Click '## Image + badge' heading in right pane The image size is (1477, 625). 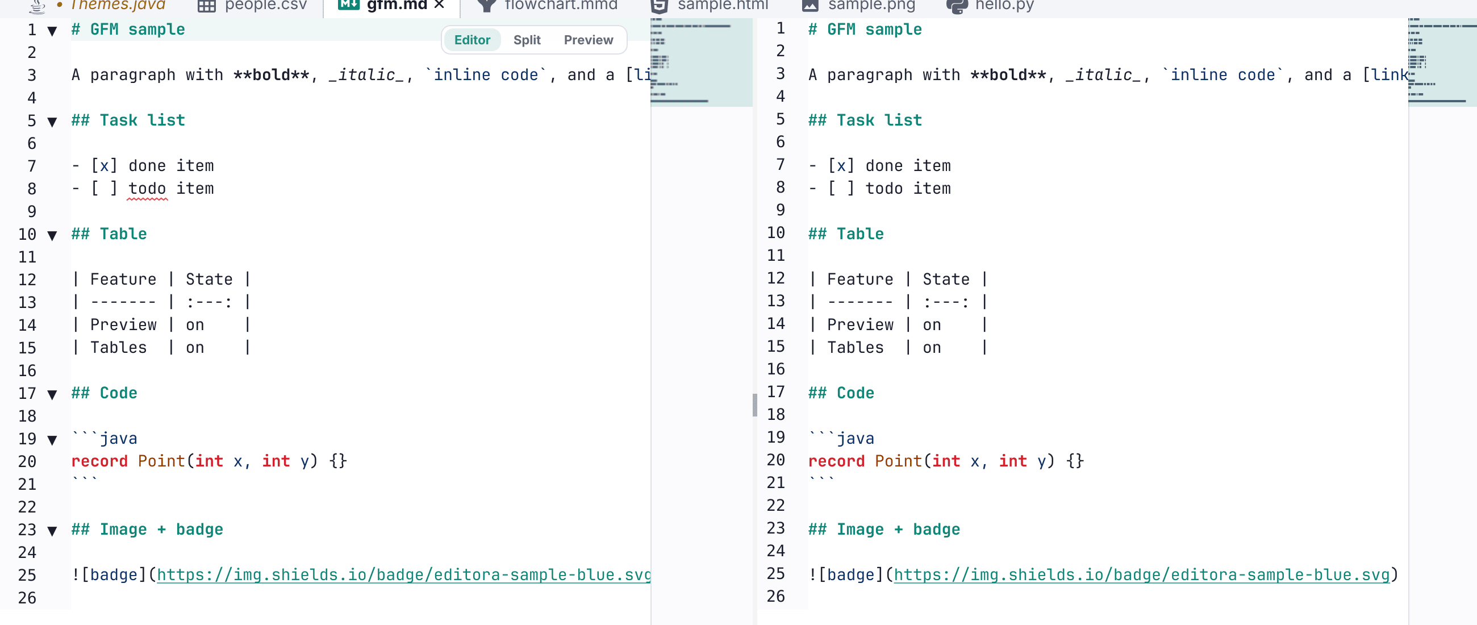click(x=884, y=529)
